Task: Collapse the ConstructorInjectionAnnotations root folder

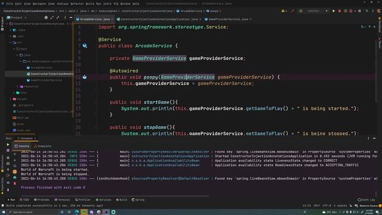Action: 7,24
